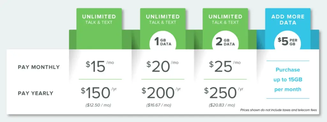Click the ($20.83 / mo) breakdown text
Viewport: 327px width, 122px height.
(222, 105)
